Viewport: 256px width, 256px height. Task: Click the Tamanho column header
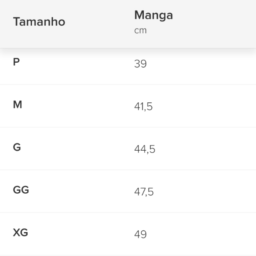(x=39, y=22)
